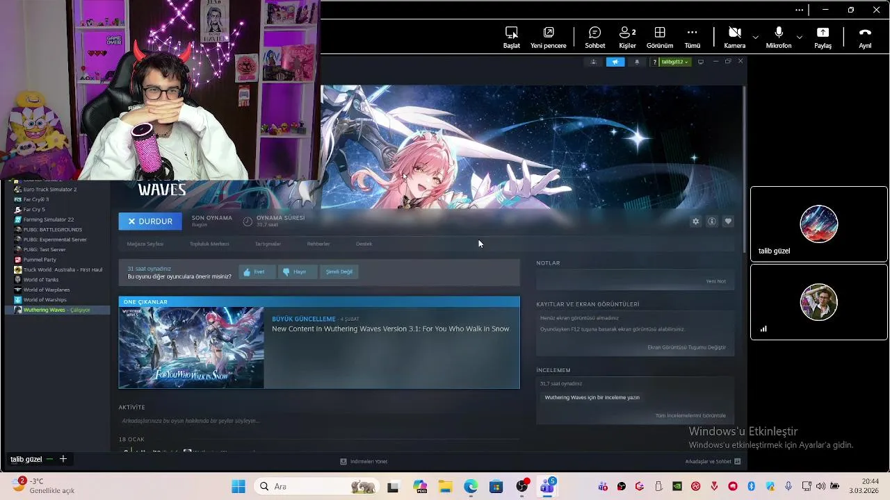Open New Content In Wuthering Waves news link

tap(391, 329)
